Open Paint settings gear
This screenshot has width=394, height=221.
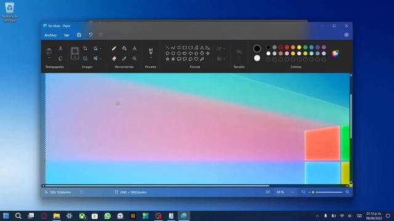(346, 35)
